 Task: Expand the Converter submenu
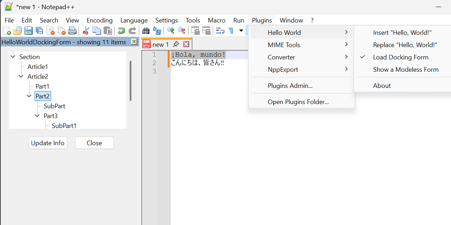[302, 57]
